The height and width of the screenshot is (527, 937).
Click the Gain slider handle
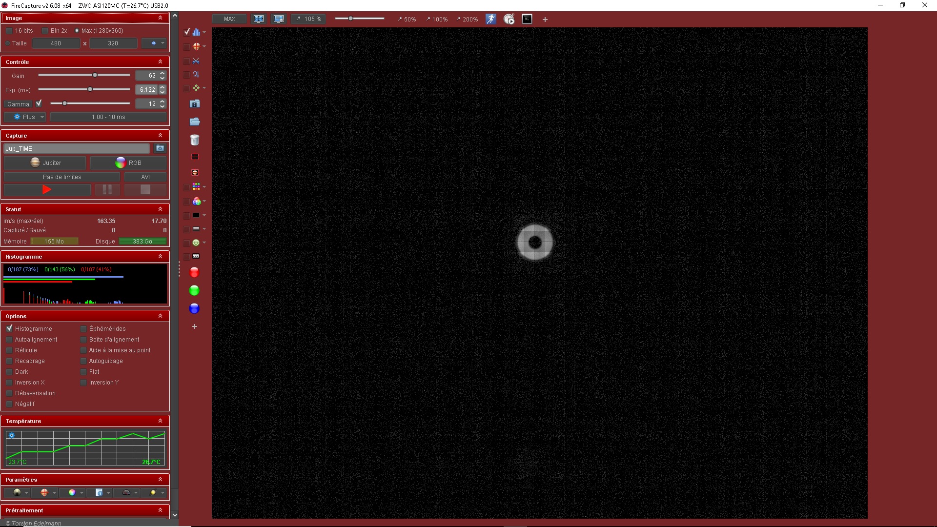coord(95,75)
